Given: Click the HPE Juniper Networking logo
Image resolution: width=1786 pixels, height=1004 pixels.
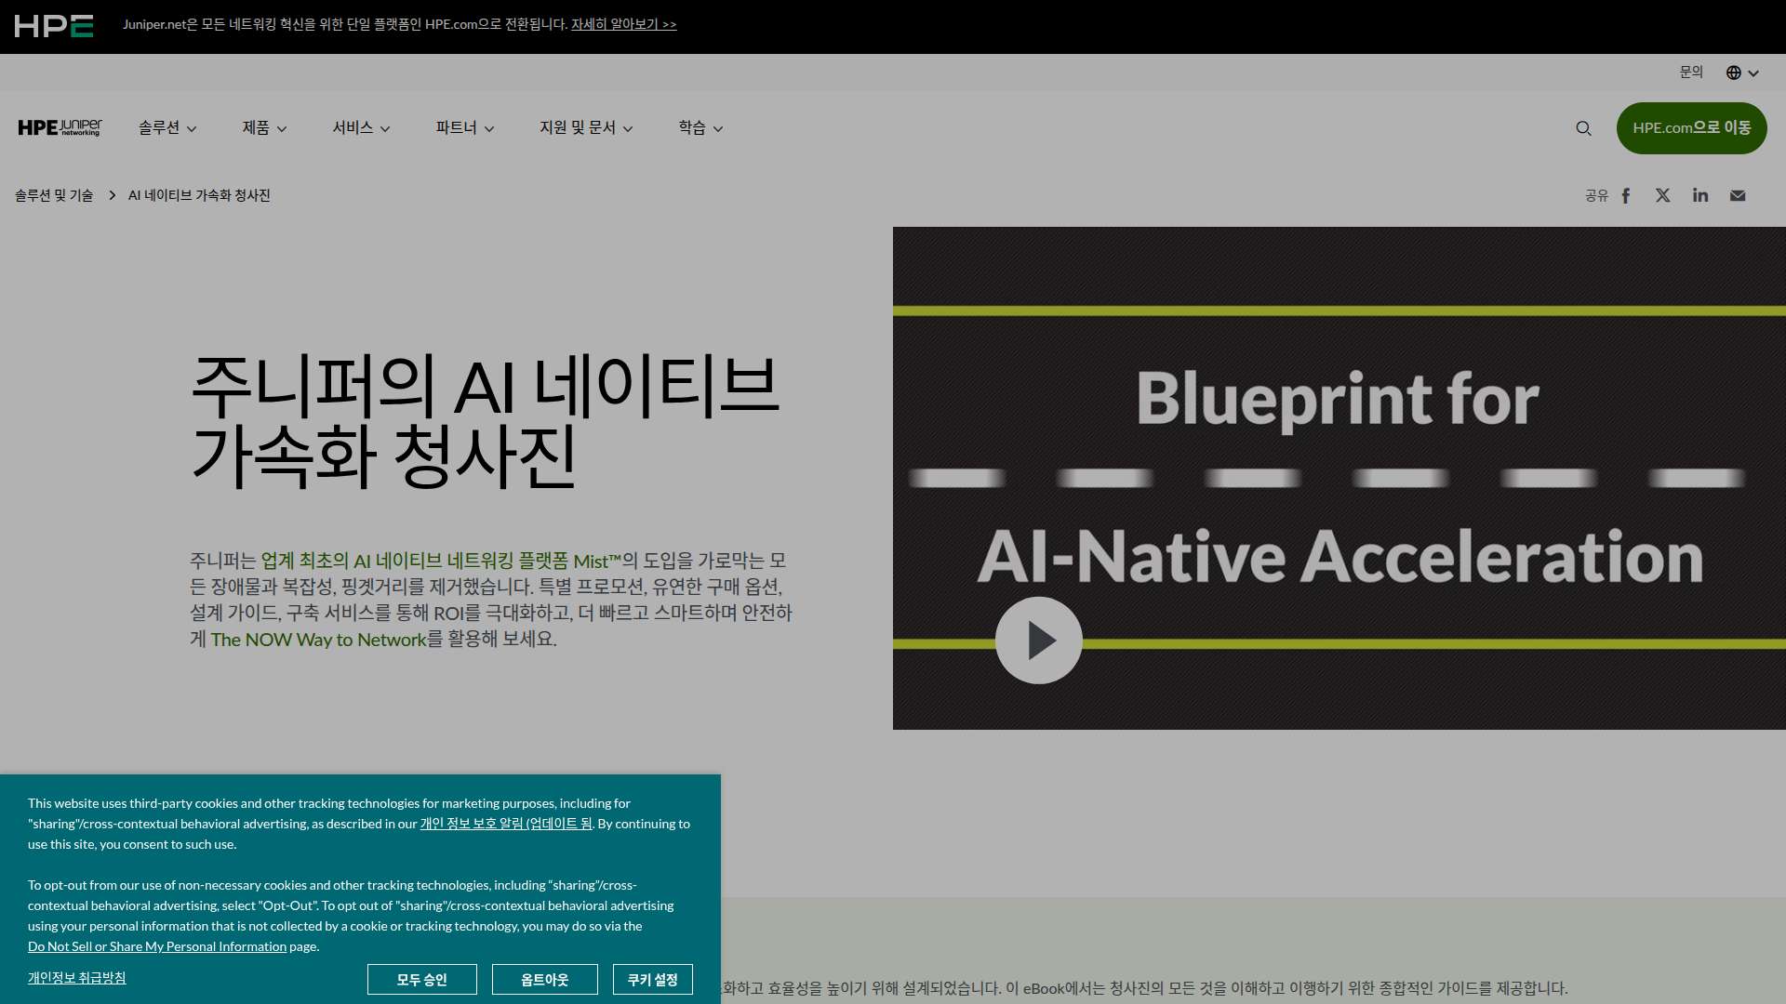Looking at the screenshot, I should pyautogui.click(x=60, y=128).
